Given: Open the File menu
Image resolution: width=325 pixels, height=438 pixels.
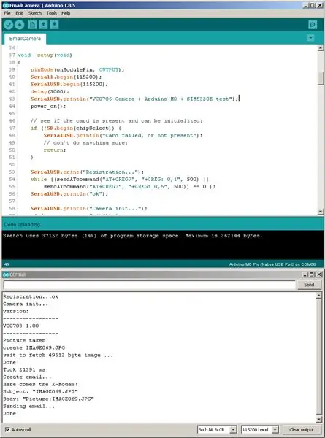Looking at the screenshot, I should point(7,13).
